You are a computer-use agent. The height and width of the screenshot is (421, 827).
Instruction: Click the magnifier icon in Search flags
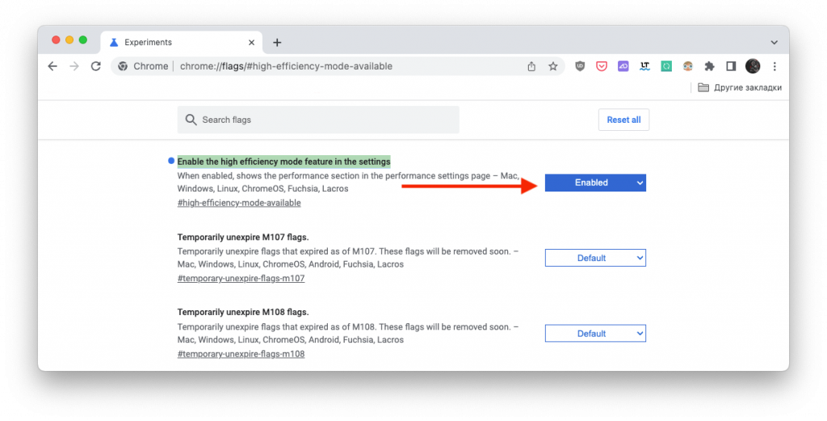click(191, 120)
